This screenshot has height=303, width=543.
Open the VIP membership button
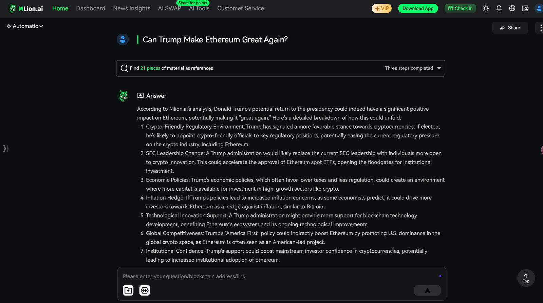click(381, 8)
